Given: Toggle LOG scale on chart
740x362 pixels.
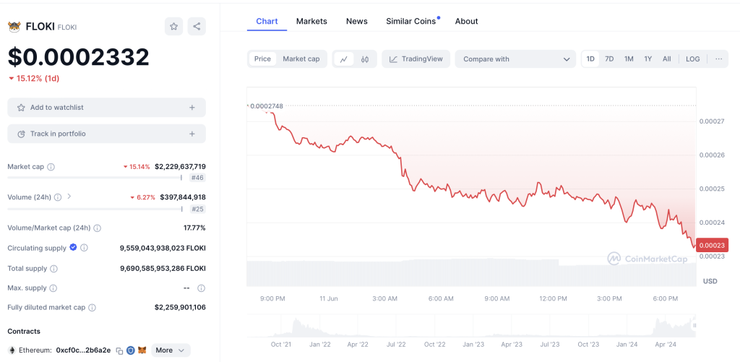Looking at the screenshot, I should pos(693,59).
